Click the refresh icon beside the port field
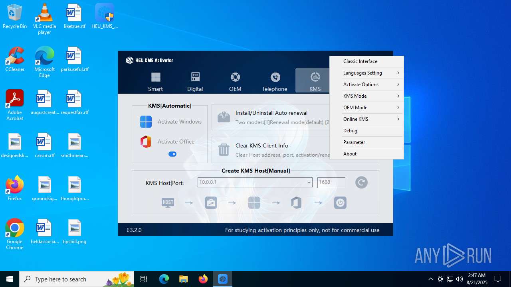Viewport: 511px width, 287px height. [x=361, y=182]
